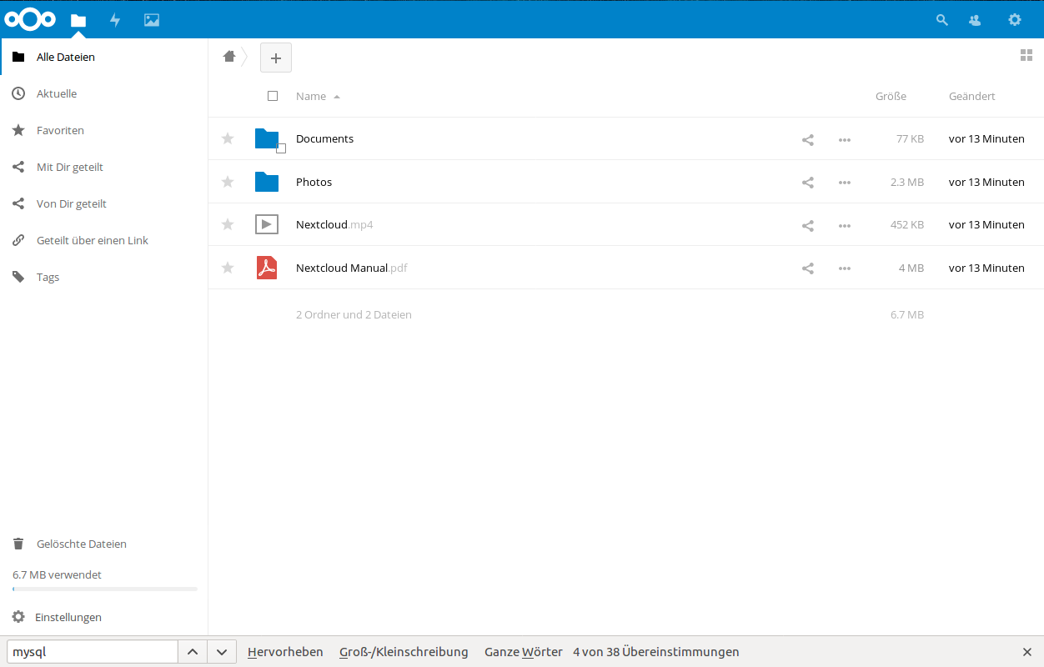Share the Documents folder
1044x667 pixels.
click(807, 139)
